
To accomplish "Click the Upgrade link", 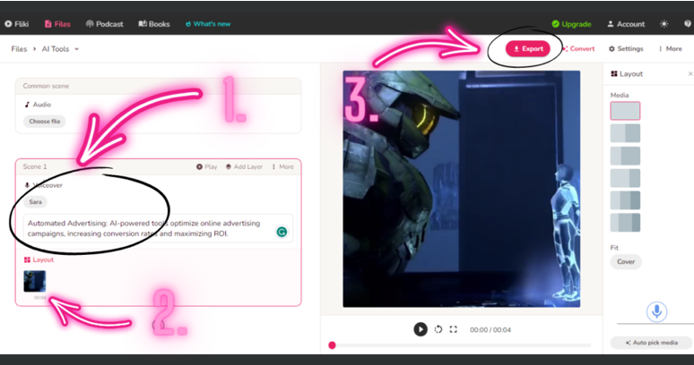I will pos(571,24).
